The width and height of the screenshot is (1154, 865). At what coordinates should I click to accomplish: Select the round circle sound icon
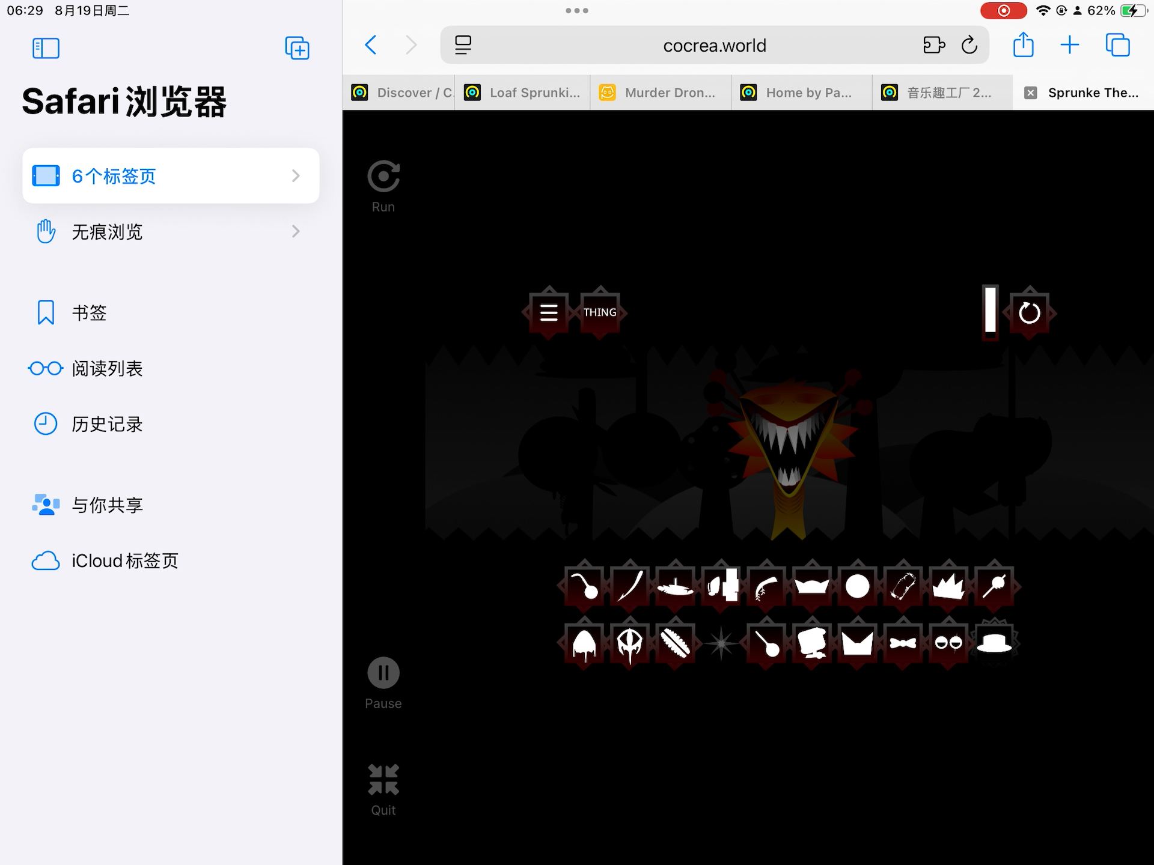pyautogui.click(x=857, y=586)
